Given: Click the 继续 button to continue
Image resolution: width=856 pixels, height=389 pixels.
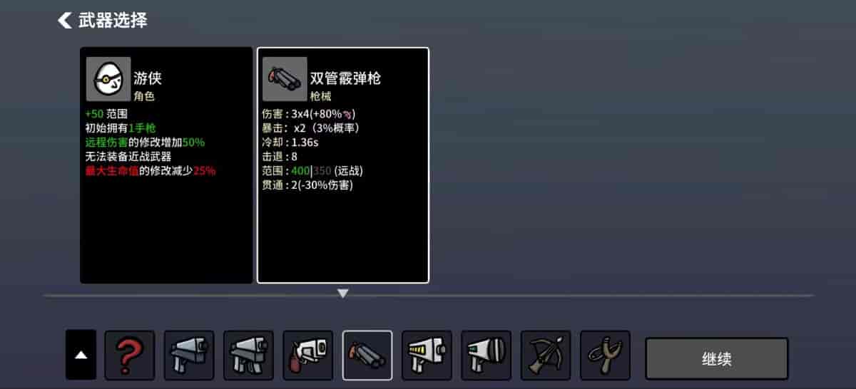Looking at the screenshot, I should [717, 359].
